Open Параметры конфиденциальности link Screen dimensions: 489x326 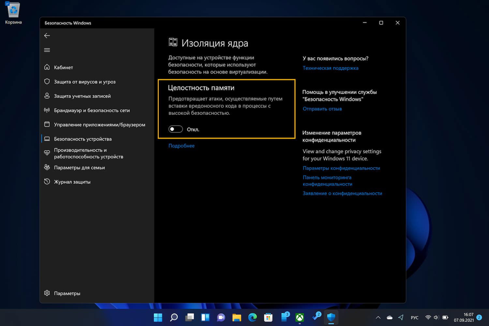pyautogui.click(x=341, y=168)
